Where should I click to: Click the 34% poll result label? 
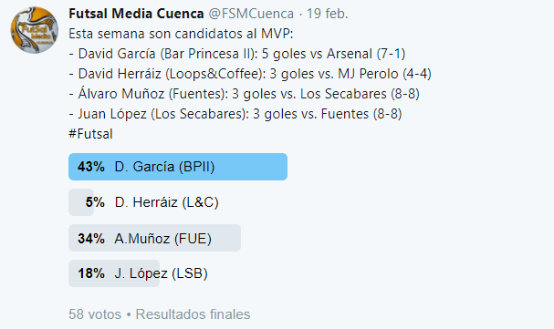click(91, 239)
